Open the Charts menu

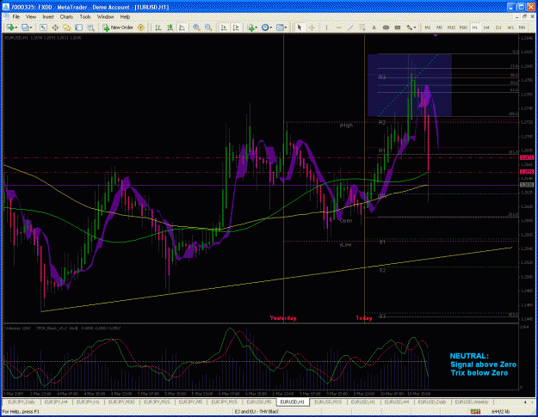(66, 16)
